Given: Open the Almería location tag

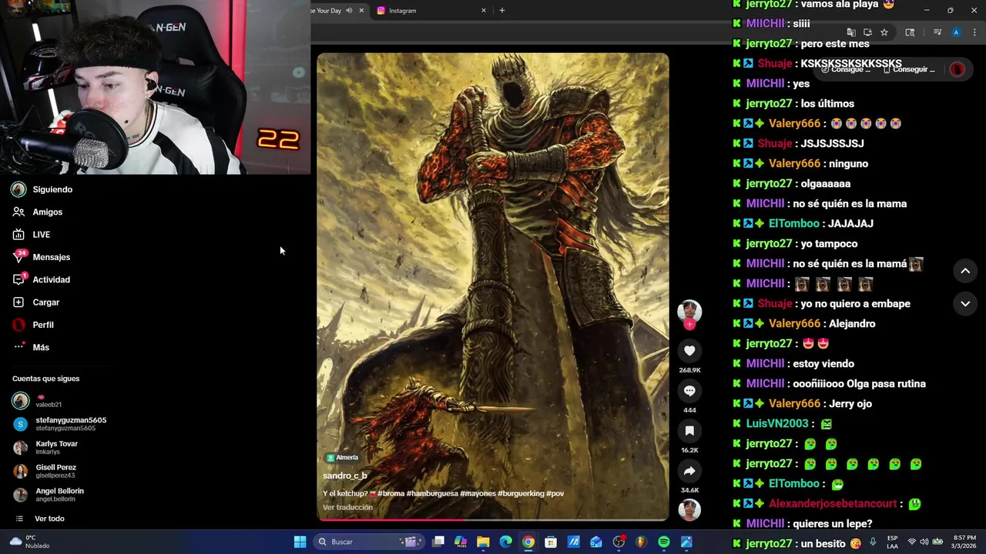Looking at the screenshot, I should tap(343, 457).
